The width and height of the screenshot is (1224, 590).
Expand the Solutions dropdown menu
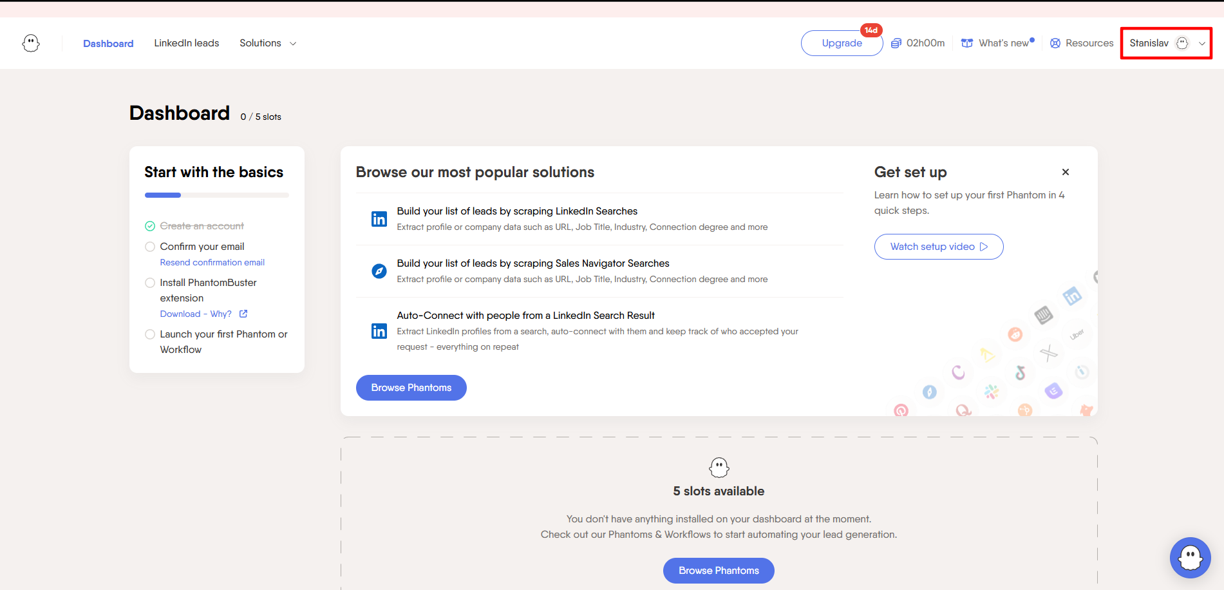[x=268, y=43]
